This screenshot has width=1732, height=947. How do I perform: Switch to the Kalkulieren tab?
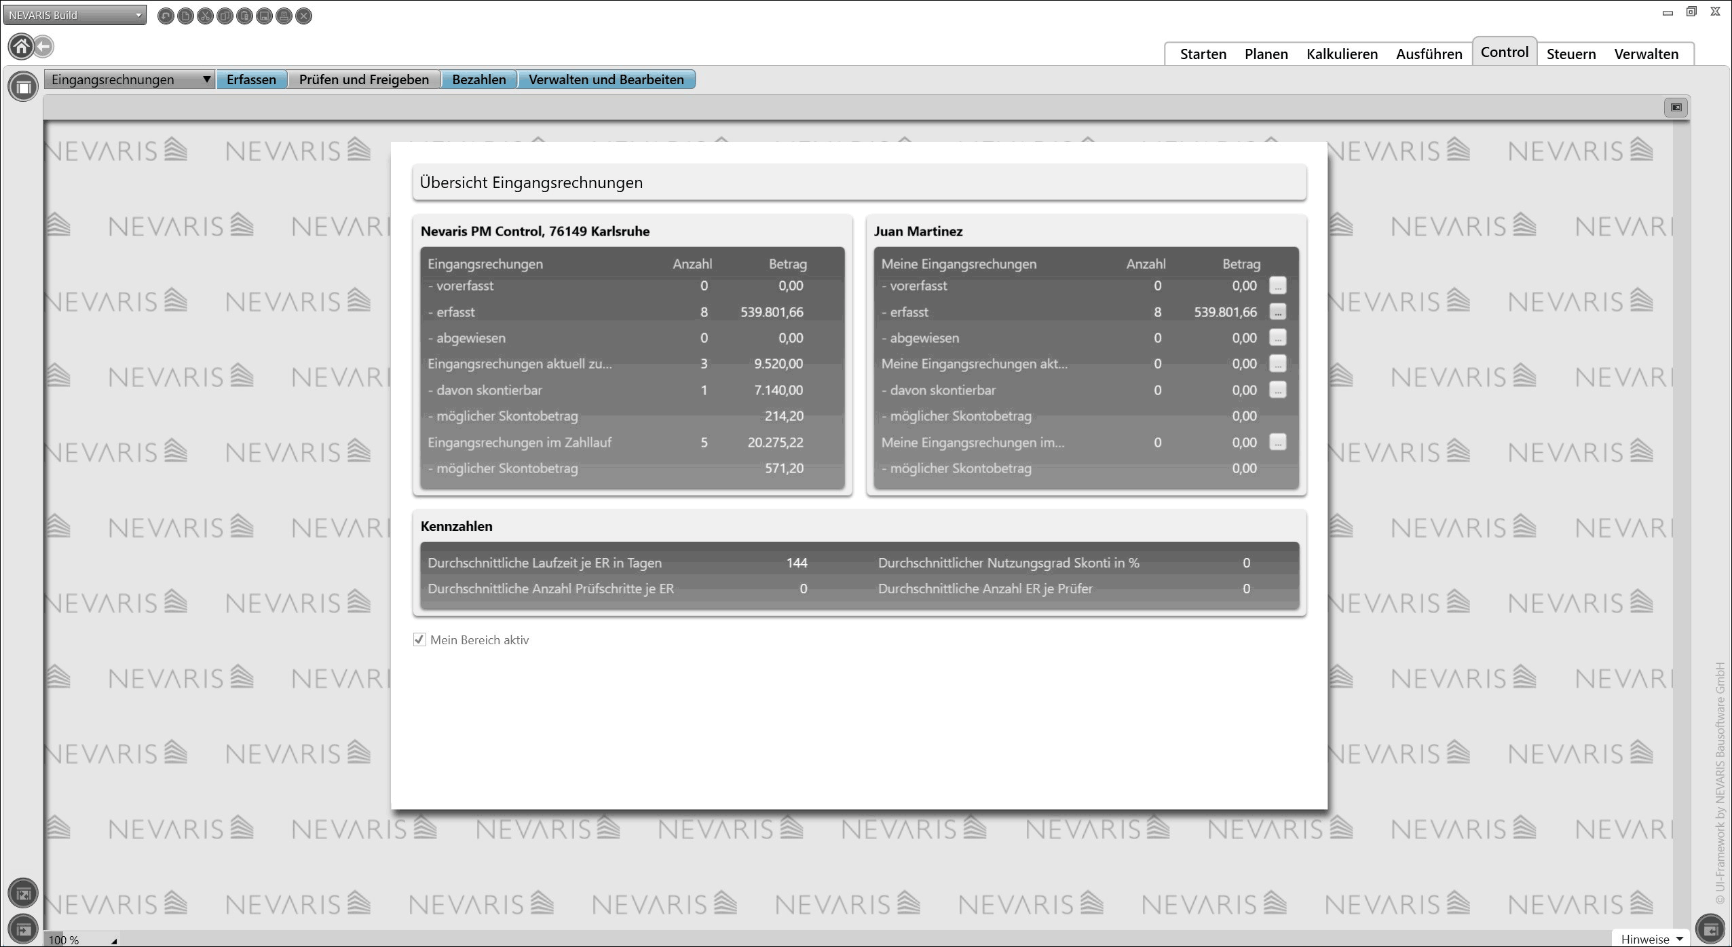click(x=1342, y=54)
